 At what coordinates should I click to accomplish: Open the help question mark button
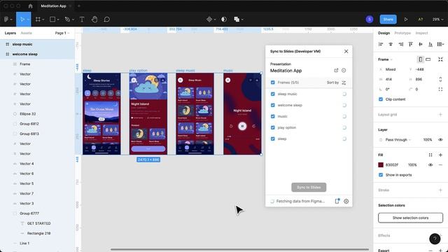coord(435,239)
